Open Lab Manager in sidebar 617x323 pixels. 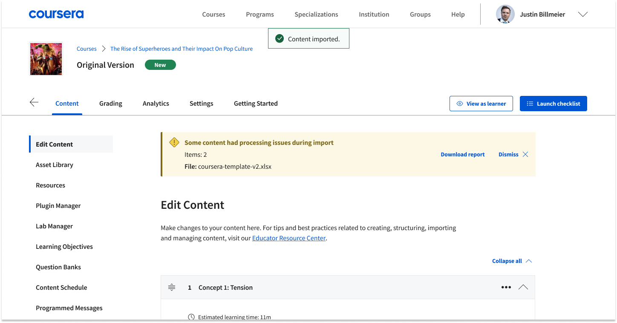point(54,226)
